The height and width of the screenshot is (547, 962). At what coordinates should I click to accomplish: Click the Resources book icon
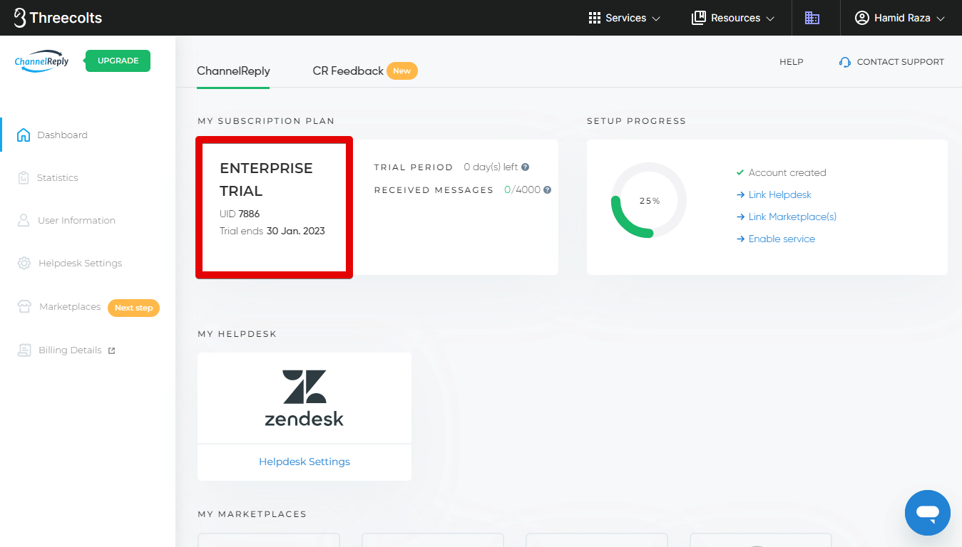coord(699,18)
